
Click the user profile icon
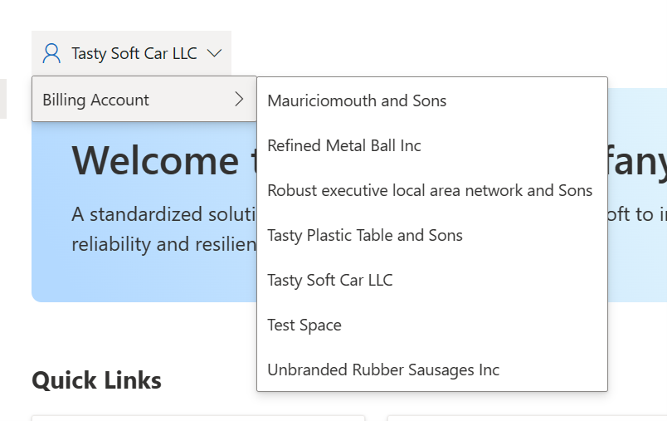51,53
